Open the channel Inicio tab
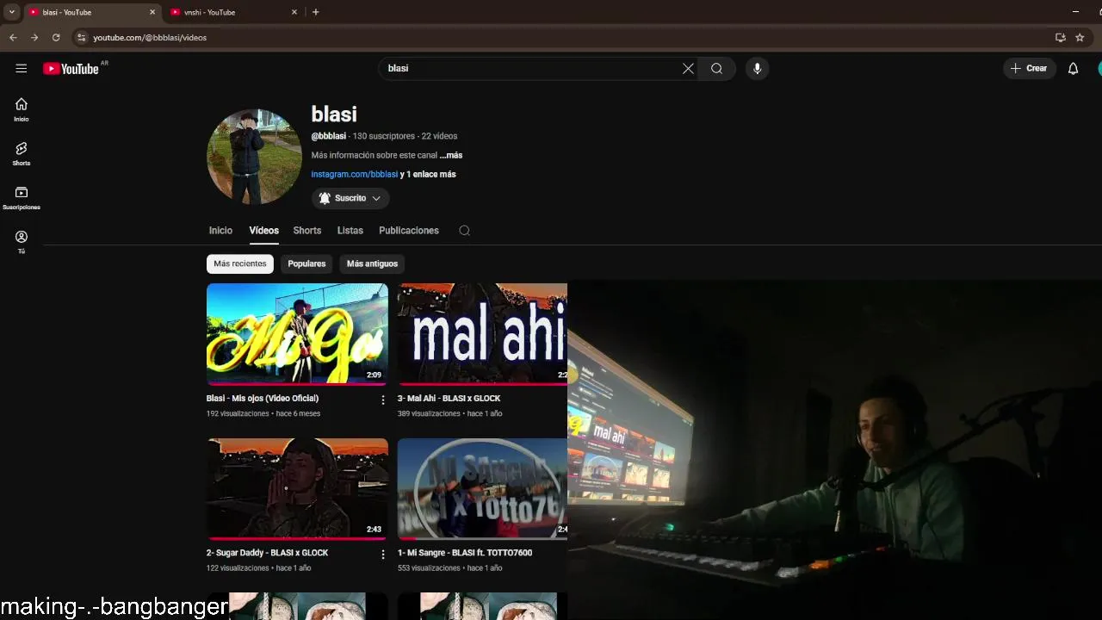Screen dimensions: 1102x620 [x=220, y=230]
